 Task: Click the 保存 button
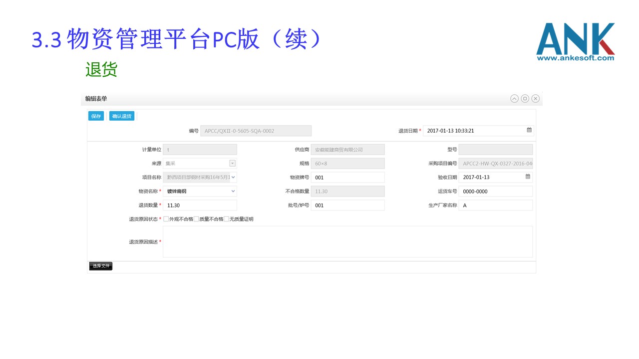(x=96, y=116)
